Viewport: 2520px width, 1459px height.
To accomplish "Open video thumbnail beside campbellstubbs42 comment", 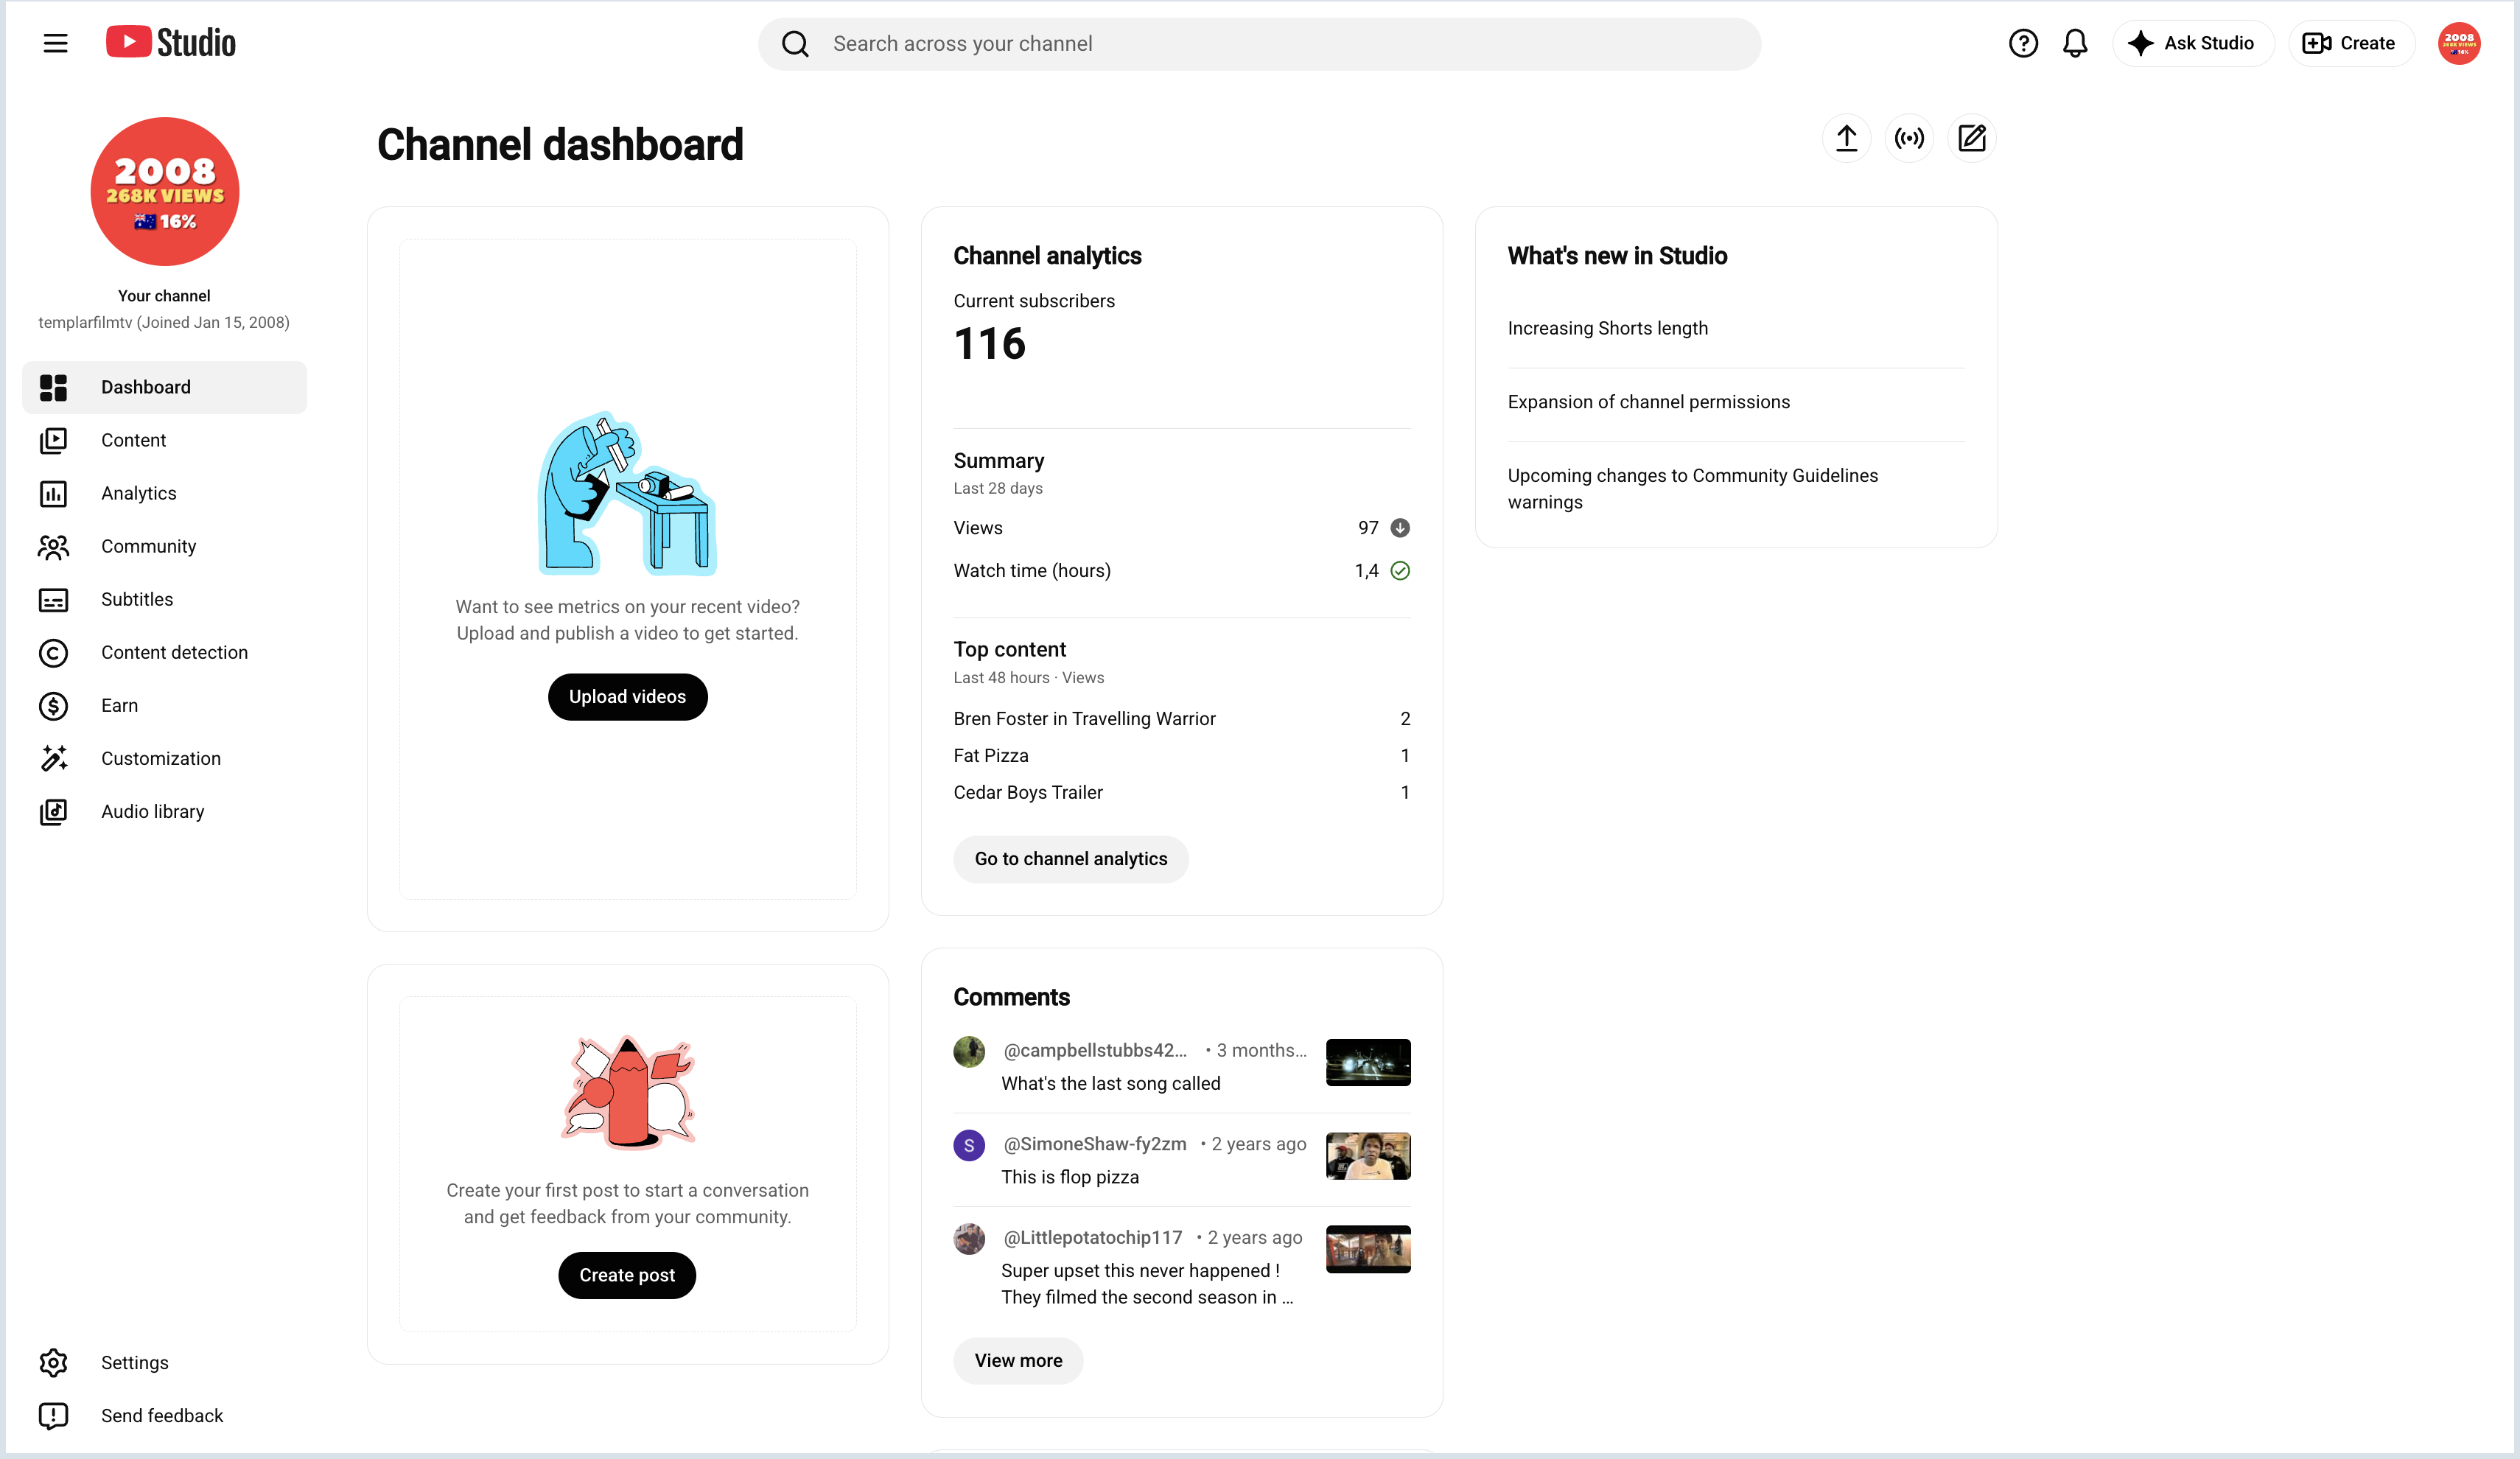I will tap(1368, 1062).
